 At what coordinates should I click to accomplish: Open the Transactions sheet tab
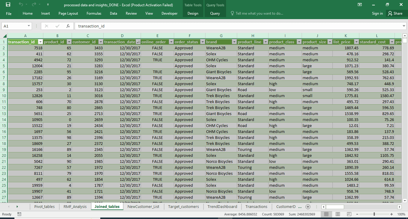point(256,206)
